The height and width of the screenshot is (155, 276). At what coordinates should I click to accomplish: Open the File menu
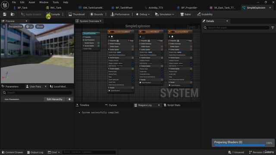point(14,2)
